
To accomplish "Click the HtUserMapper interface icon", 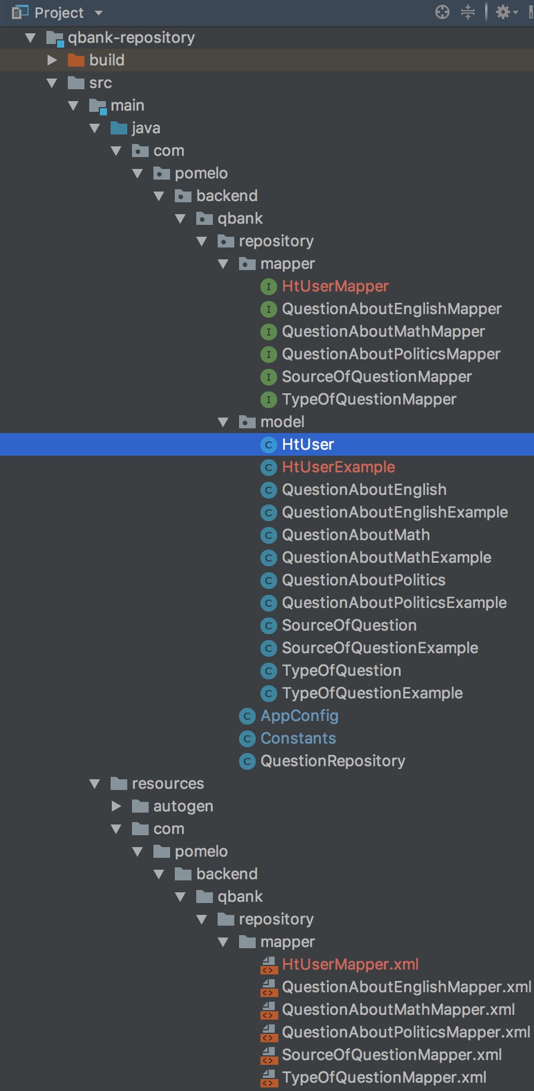I will pos(269,287).
